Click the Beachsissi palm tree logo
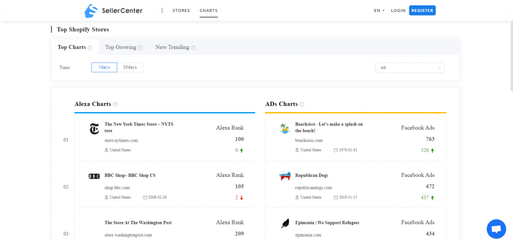Screen dimensions: 513x241 click(x=285, y=128)
